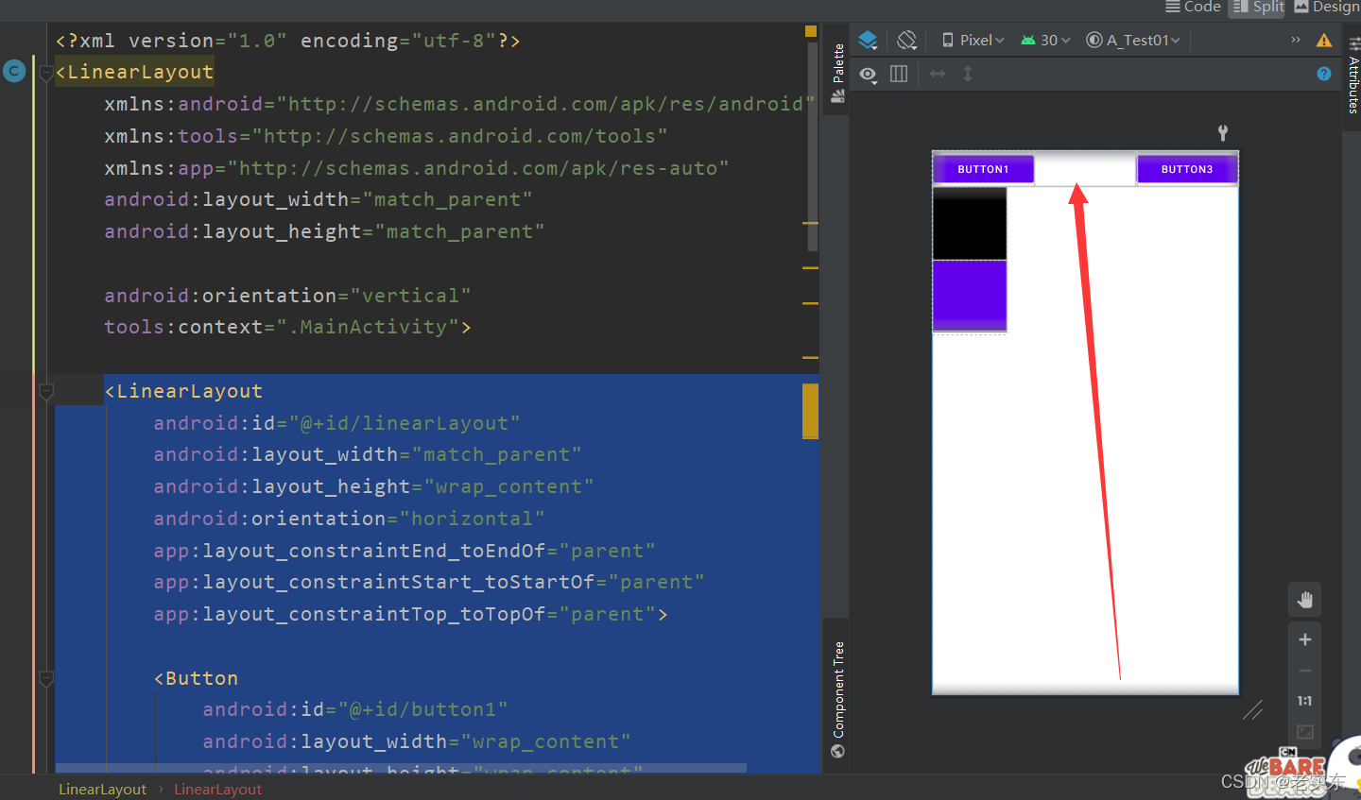Select root LinearLayout in breadcrumb
The width and height of the screenshot is (1361, 800).
point(102,790)
